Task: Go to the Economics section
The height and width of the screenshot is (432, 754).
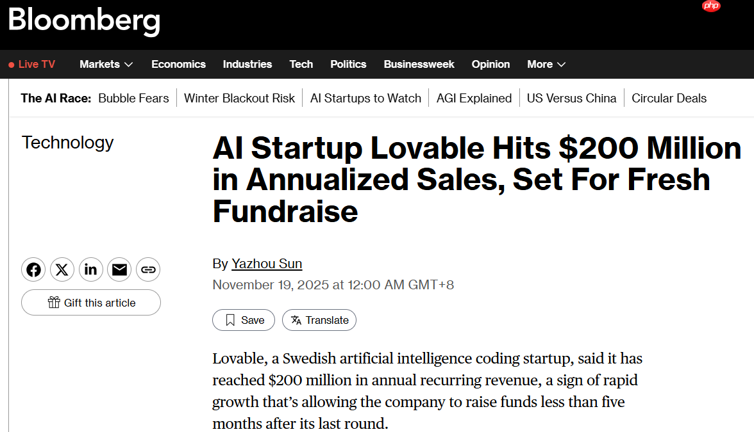Action: coord(178,64)
